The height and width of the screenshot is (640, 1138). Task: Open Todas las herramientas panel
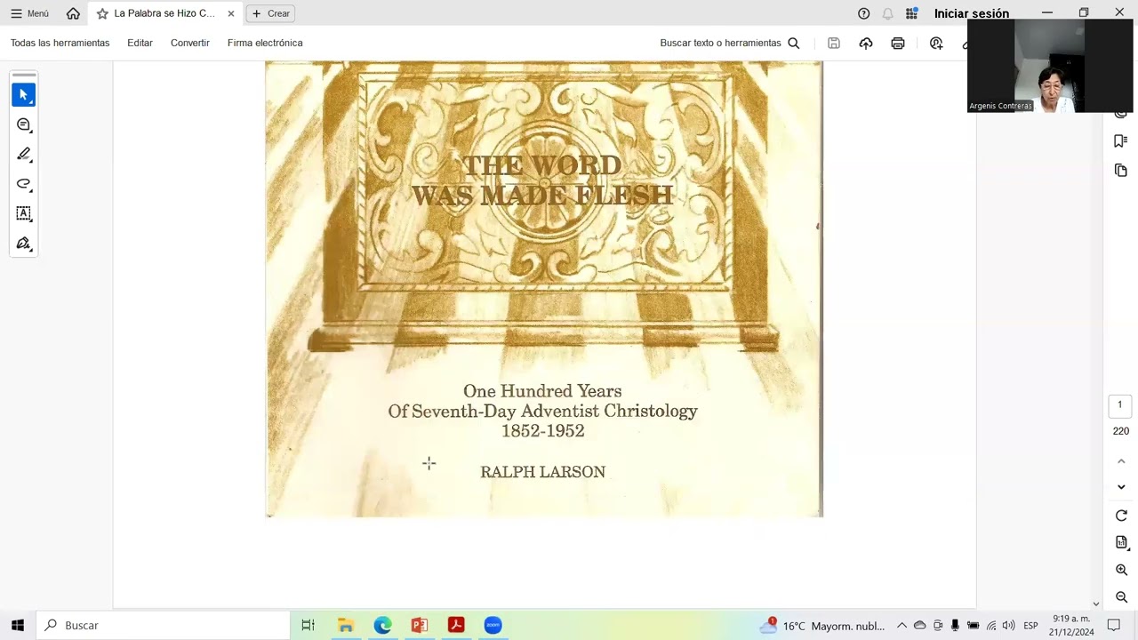[x=60, y=43]
